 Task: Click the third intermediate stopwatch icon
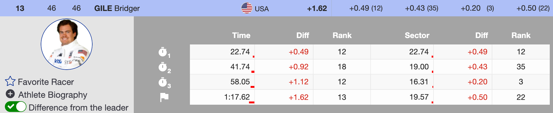click(163, 82)
